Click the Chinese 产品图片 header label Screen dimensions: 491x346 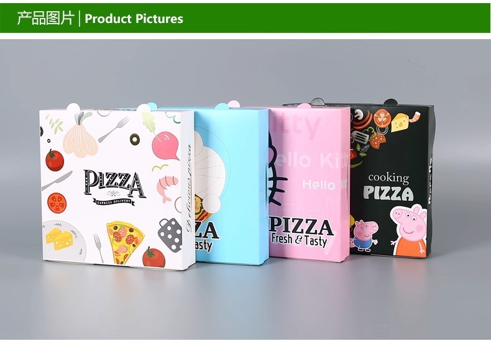coord(46,18)
